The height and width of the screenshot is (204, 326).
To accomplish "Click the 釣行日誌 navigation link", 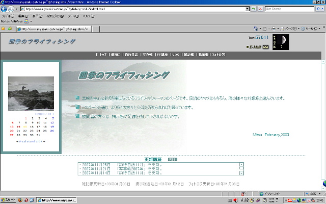I will tap(131, 55).
